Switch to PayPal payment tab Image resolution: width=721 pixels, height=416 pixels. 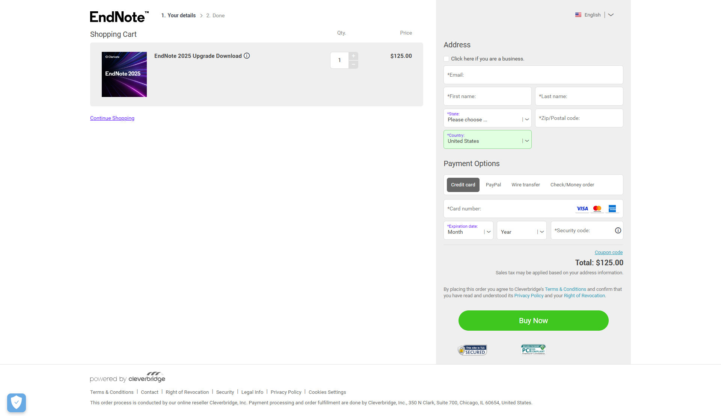(493, 185)
